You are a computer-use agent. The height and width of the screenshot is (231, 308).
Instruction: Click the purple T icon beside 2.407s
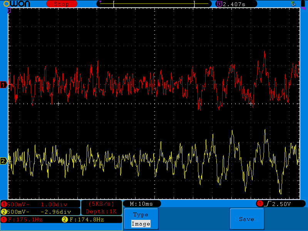pos(219,4)
